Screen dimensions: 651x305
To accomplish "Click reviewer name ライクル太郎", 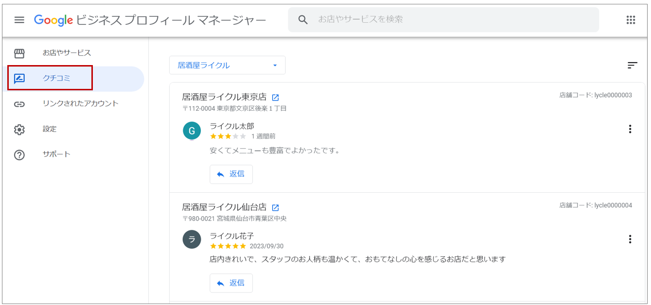I will (x=232, y=126).
